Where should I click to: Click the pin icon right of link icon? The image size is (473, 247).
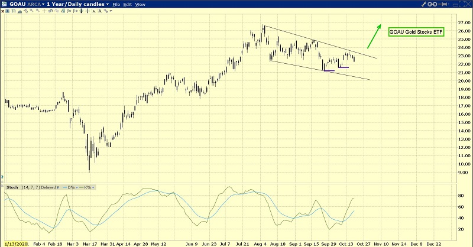443,4
